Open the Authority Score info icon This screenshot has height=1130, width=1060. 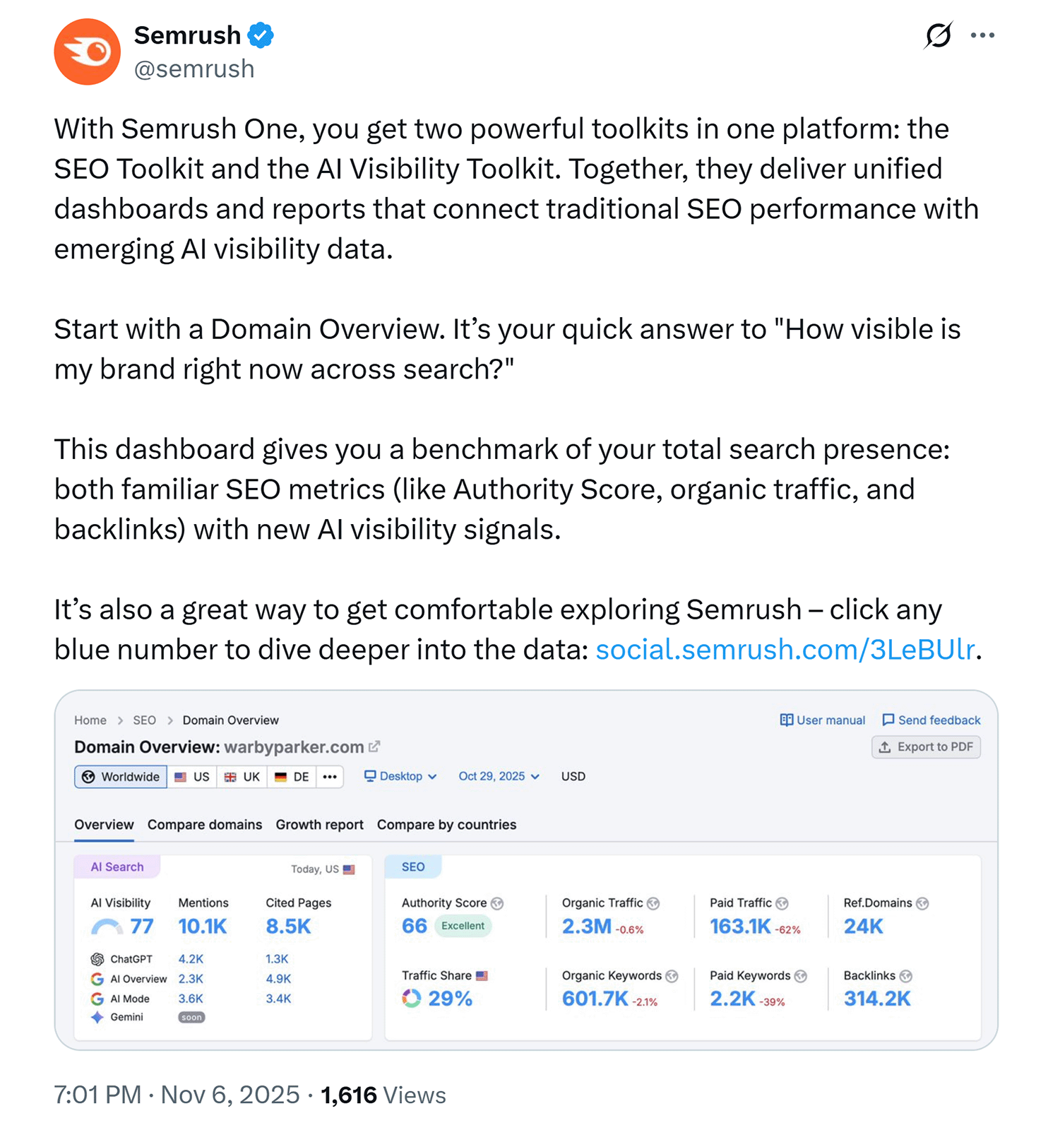(499, 903)
